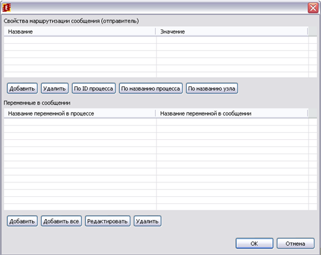Click the Редактировать button
This screenshot has height=255, width=321.
tap(108, 221)
